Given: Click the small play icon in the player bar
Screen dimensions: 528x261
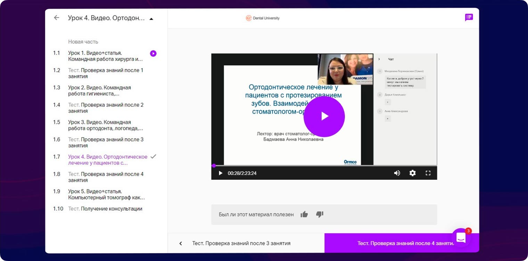Looking at the screenshot, I should tap(220, 173).
